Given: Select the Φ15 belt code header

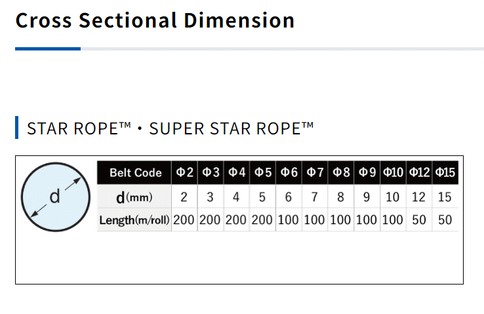Looking at the screenshot, I should 445,173.
